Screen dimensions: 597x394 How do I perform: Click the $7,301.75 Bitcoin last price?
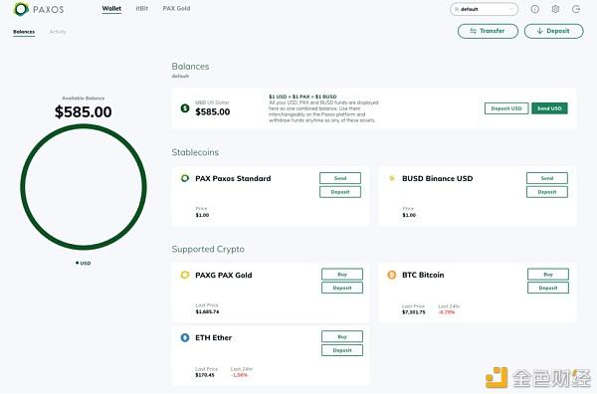[414, 312]
